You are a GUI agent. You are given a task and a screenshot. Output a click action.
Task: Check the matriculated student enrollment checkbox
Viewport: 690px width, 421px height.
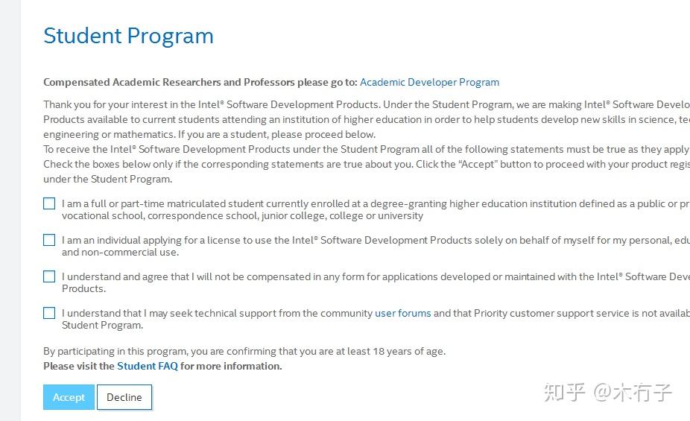click(49, 203)
